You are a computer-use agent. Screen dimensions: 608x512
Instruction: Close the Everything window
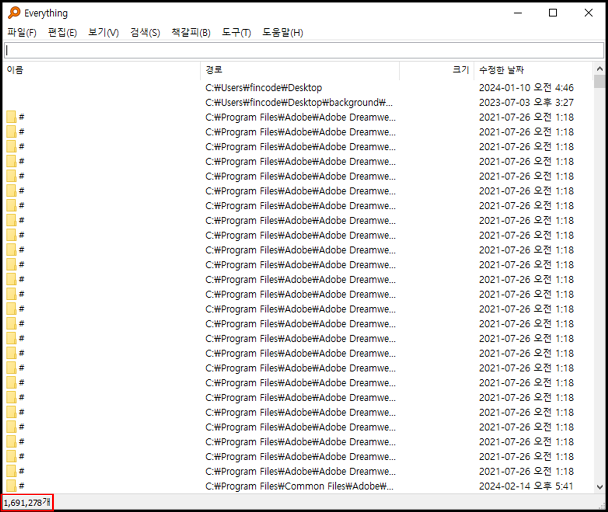point(589,13)
